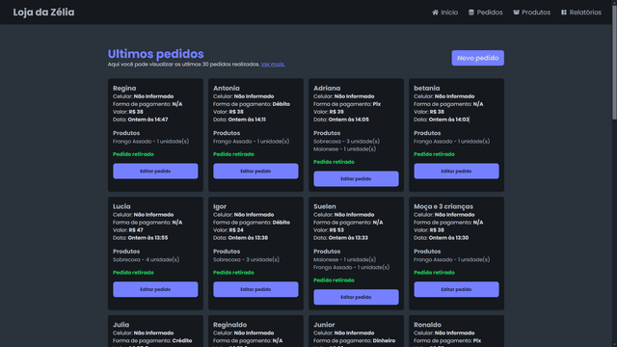Follow the Ver mais link
Viewport: 617px width, 347px height.
[x=273, y=65]
